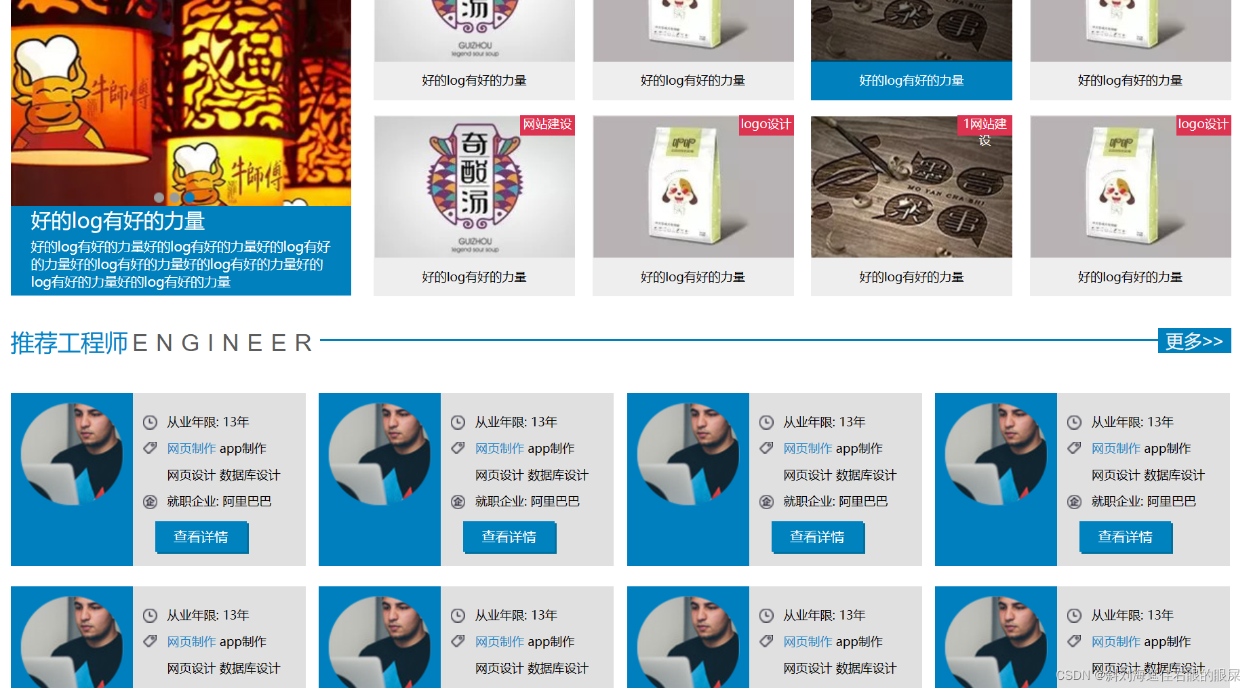Click the 网站建设 tag on the first case thumbnail
This screenshot has height=688, width=1251.
click(547, 125)
